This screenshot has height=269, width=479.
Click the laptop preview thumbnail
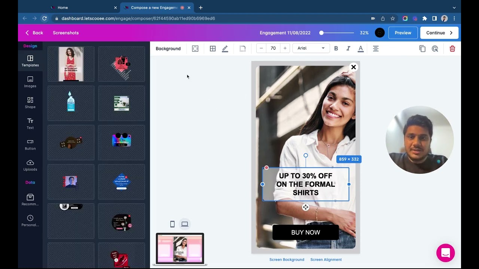pyautogui.click(x=180, y=249)
